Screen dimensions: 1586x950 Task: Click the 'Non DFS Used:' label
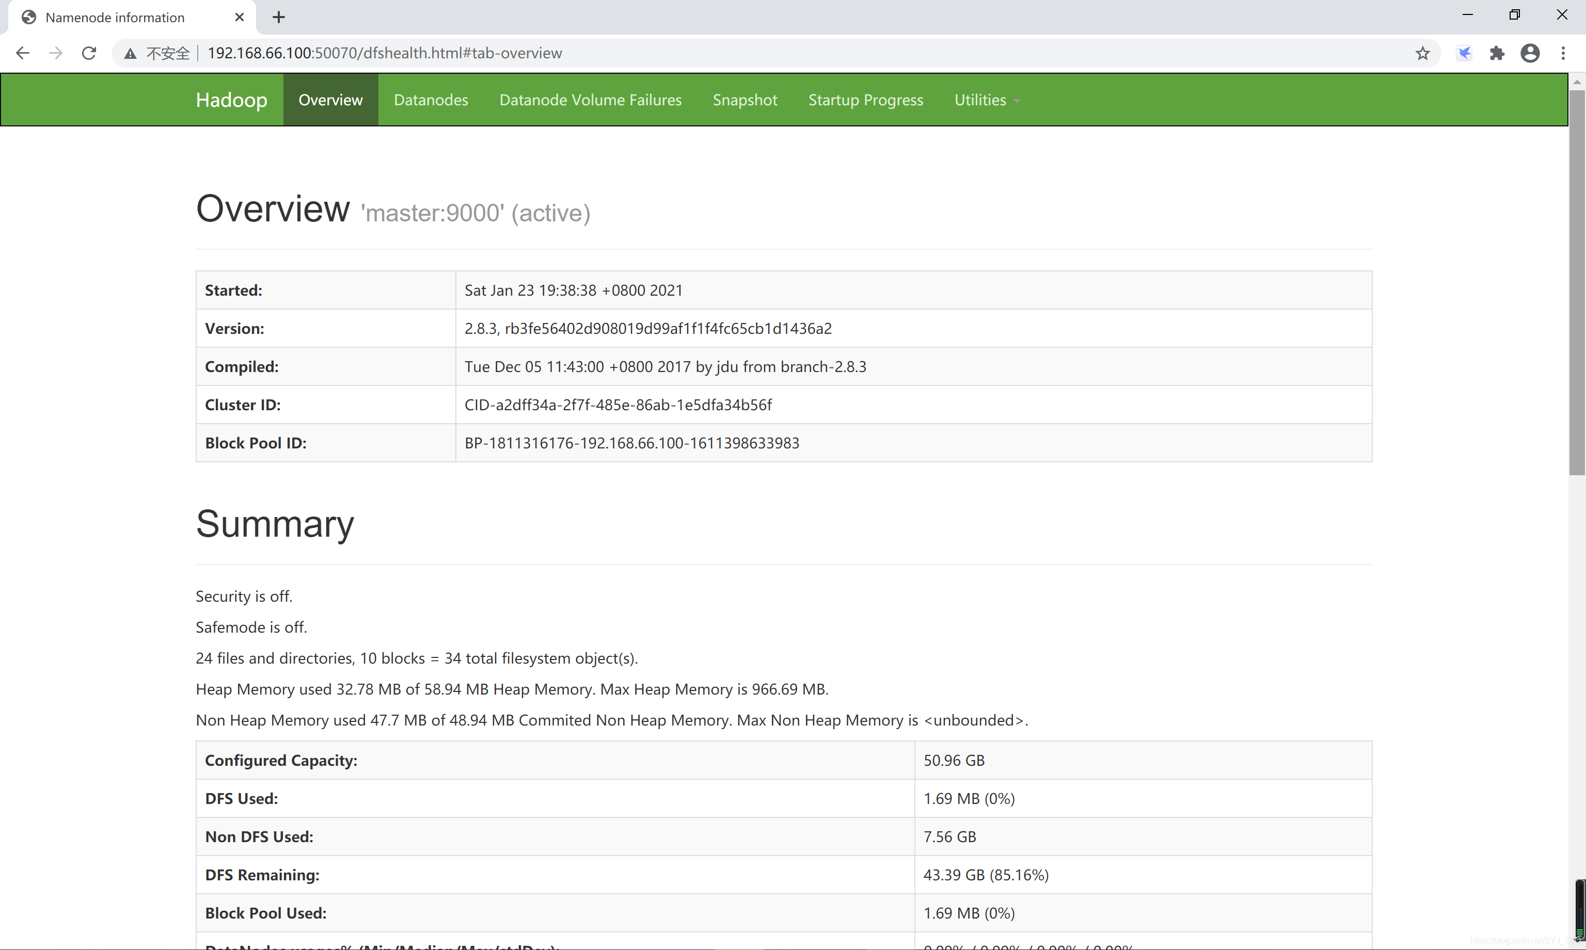(259, 836)
